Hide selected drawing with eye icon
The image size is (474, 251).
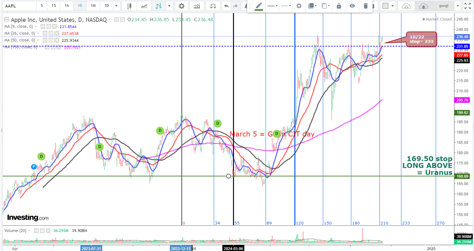[x=352, y=6]
